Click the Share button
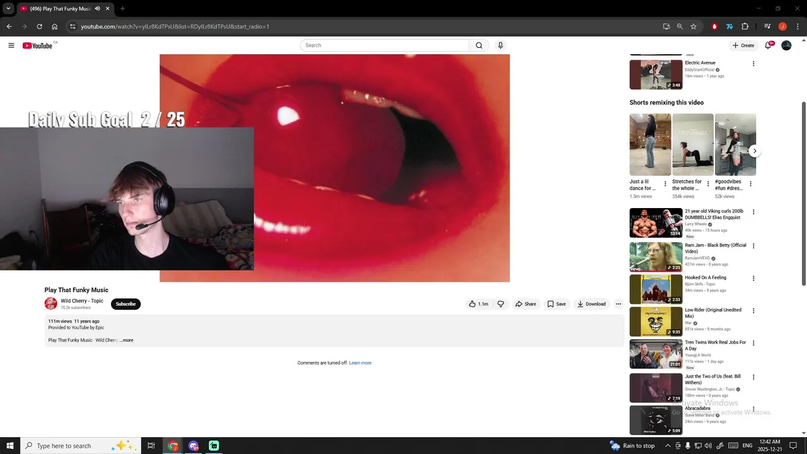The height and width of the screenshot is (454, 807). pos(526,304)
